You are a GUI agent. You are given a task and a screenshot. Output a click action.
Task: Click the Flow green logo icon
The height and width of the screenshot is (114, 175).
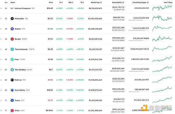12,59
